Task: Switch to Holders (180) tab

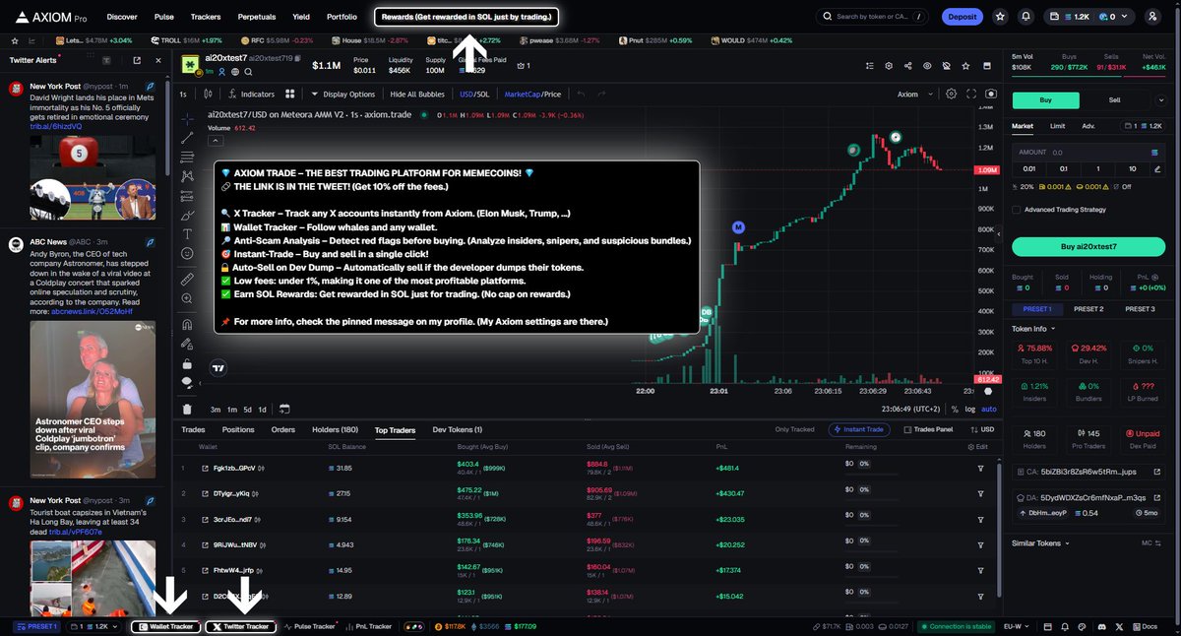Action: (x=335, y=430)
